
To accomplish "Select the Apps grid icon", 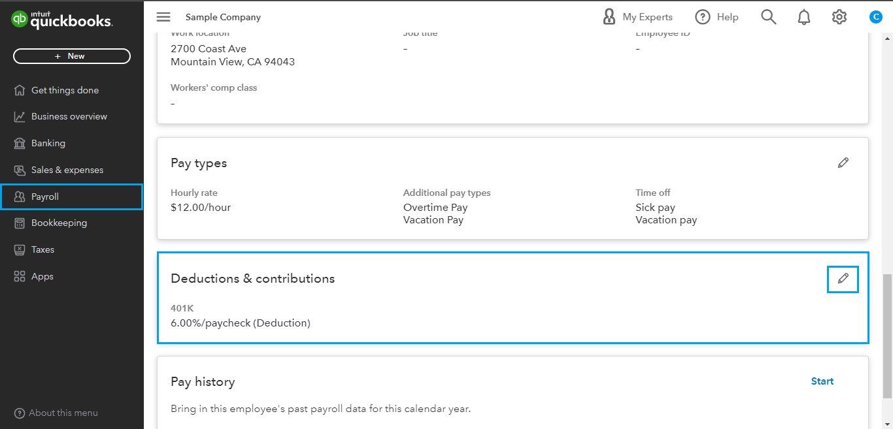I will [18, 276].
